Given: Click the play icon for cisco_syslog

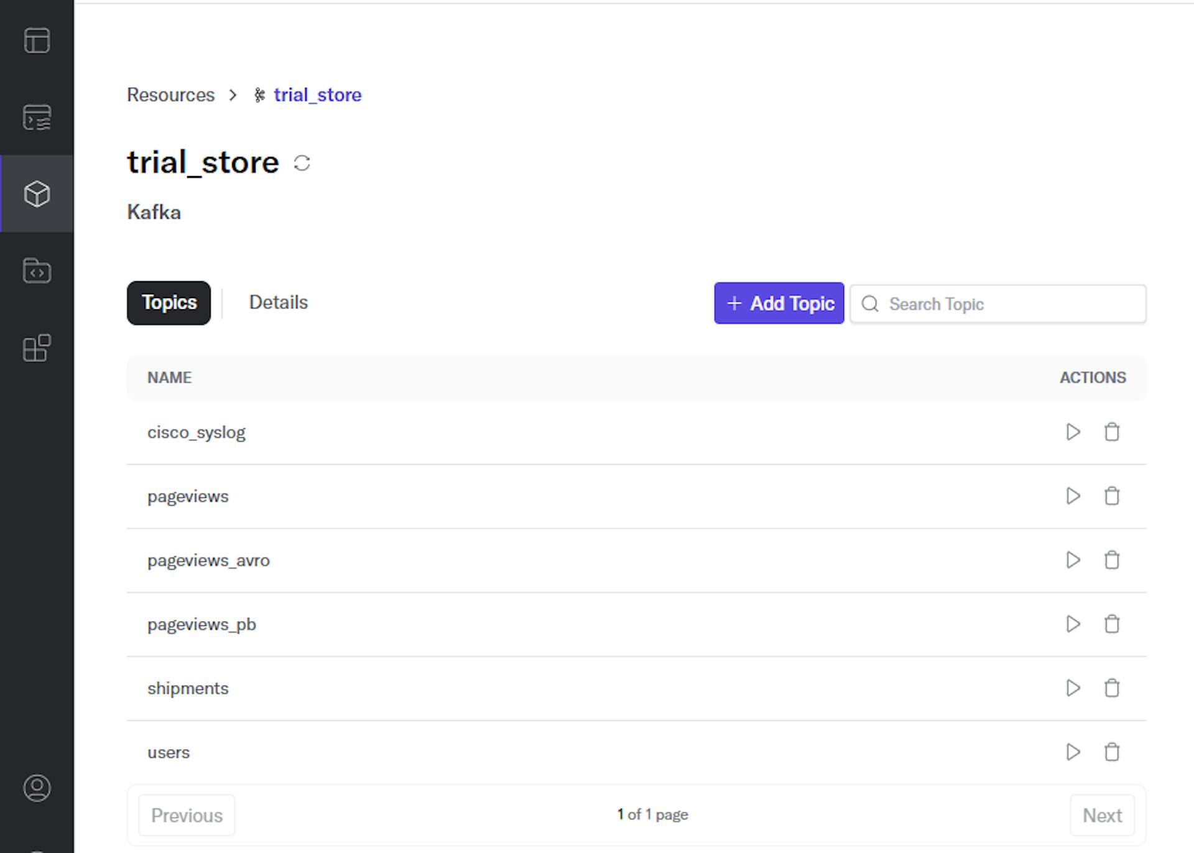Looking at the screenshot, I should pyautogui.click(x=1073, y=432).
